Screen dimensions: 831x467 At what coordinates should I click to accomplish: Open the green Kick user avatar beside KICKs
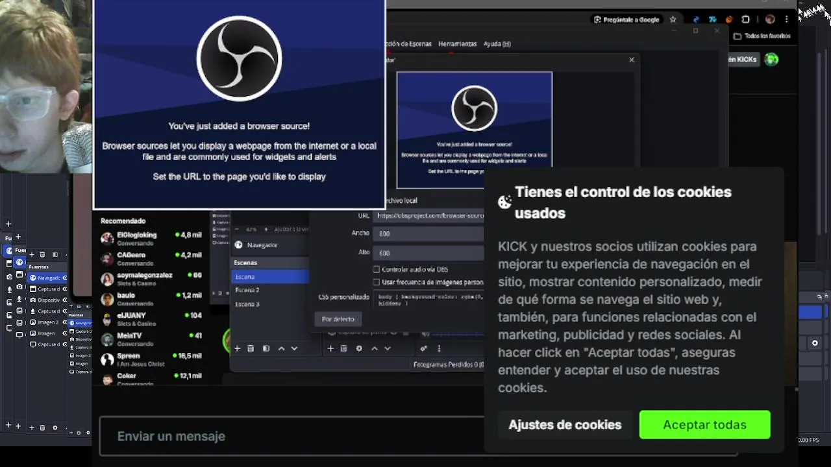pyautogui.click(x=771, y=59)
